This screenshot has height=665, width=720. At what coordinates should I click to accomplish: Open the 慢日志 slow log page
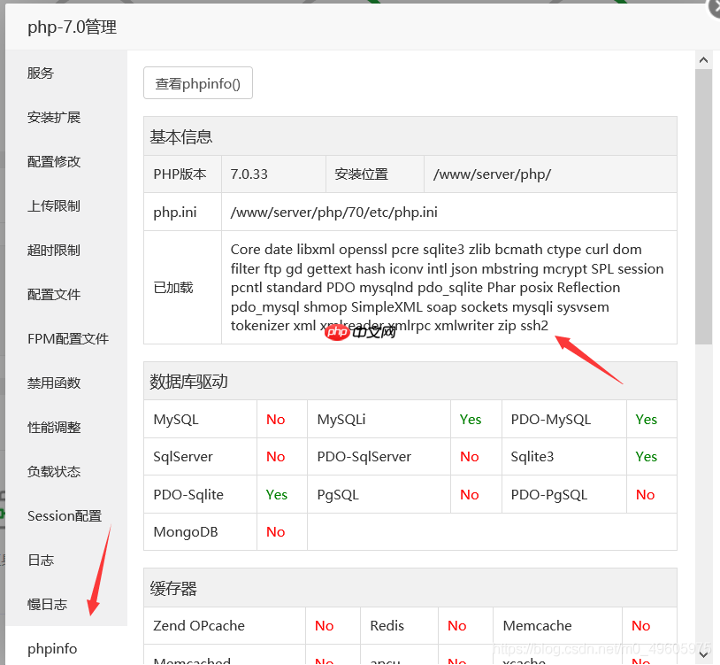coord(47,604)
